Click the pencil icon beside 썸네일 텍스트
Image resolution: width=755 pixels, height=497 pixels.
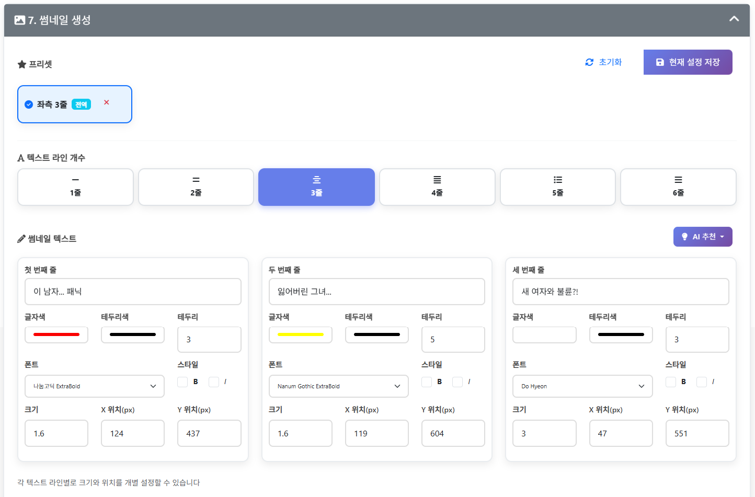click(21, 239)
